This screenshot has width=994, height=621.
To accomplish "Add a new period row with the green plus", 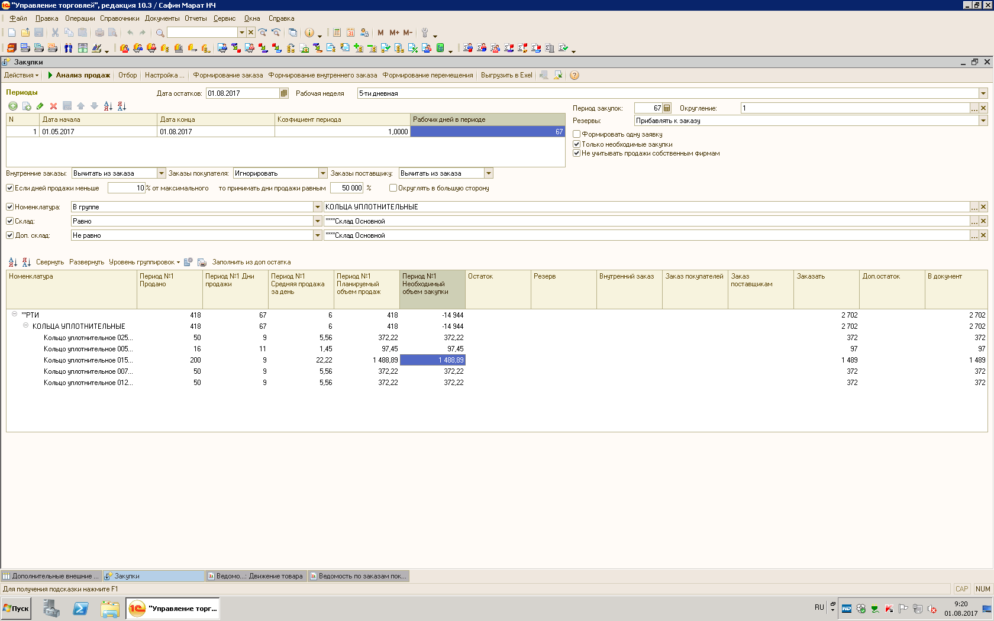I will point(12,106).
